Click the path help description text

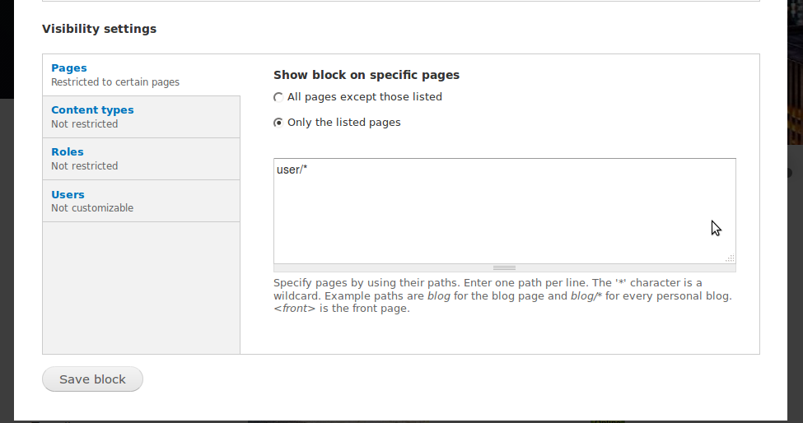pos(502,295)
